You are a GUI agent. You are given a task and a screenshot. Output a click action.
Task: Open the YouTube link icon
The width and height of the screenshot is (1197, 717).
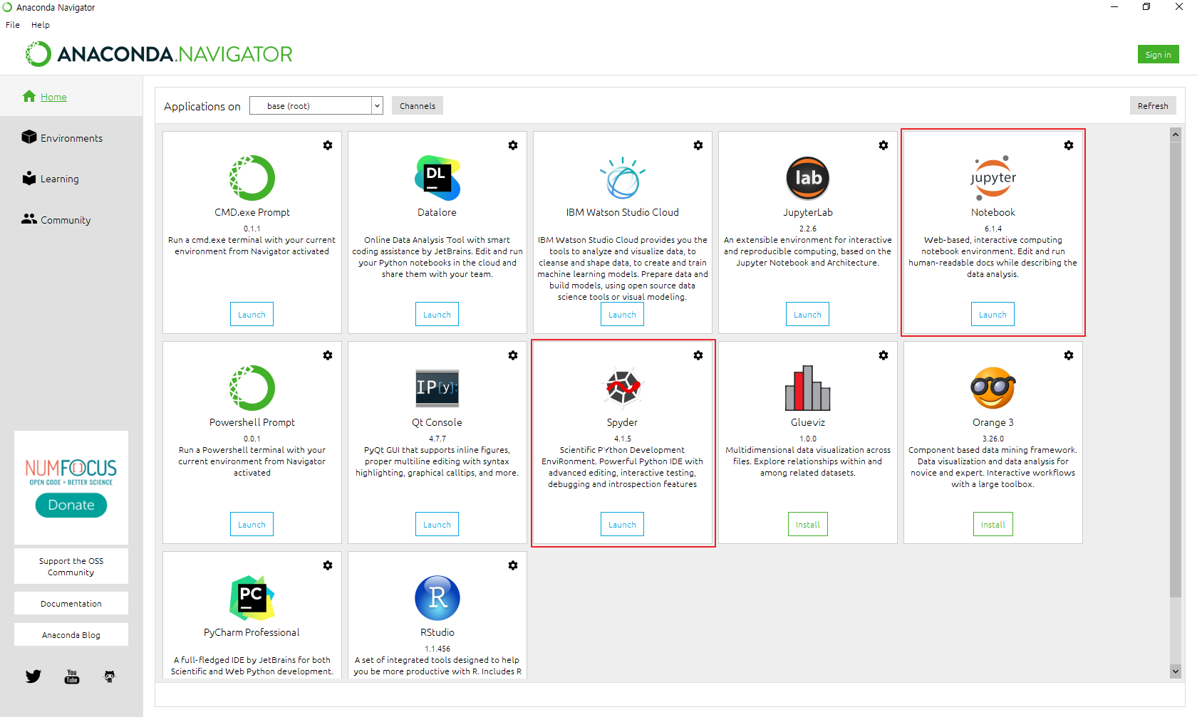pos(72,676)
